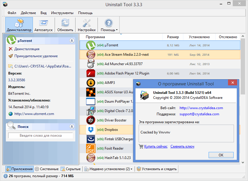This screenshot has width=248, height=181.
Task: Click the shopping cart icon beside Купить сейчас
Action: coord(141,146)
